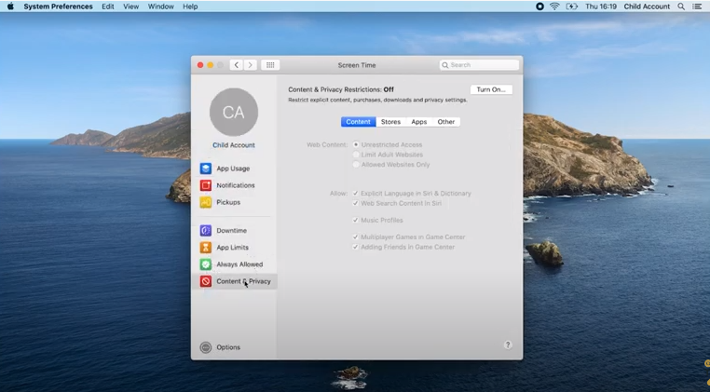Switch to the Content tab
Viewport: 710px width, 392px height.
coord(358,122)
